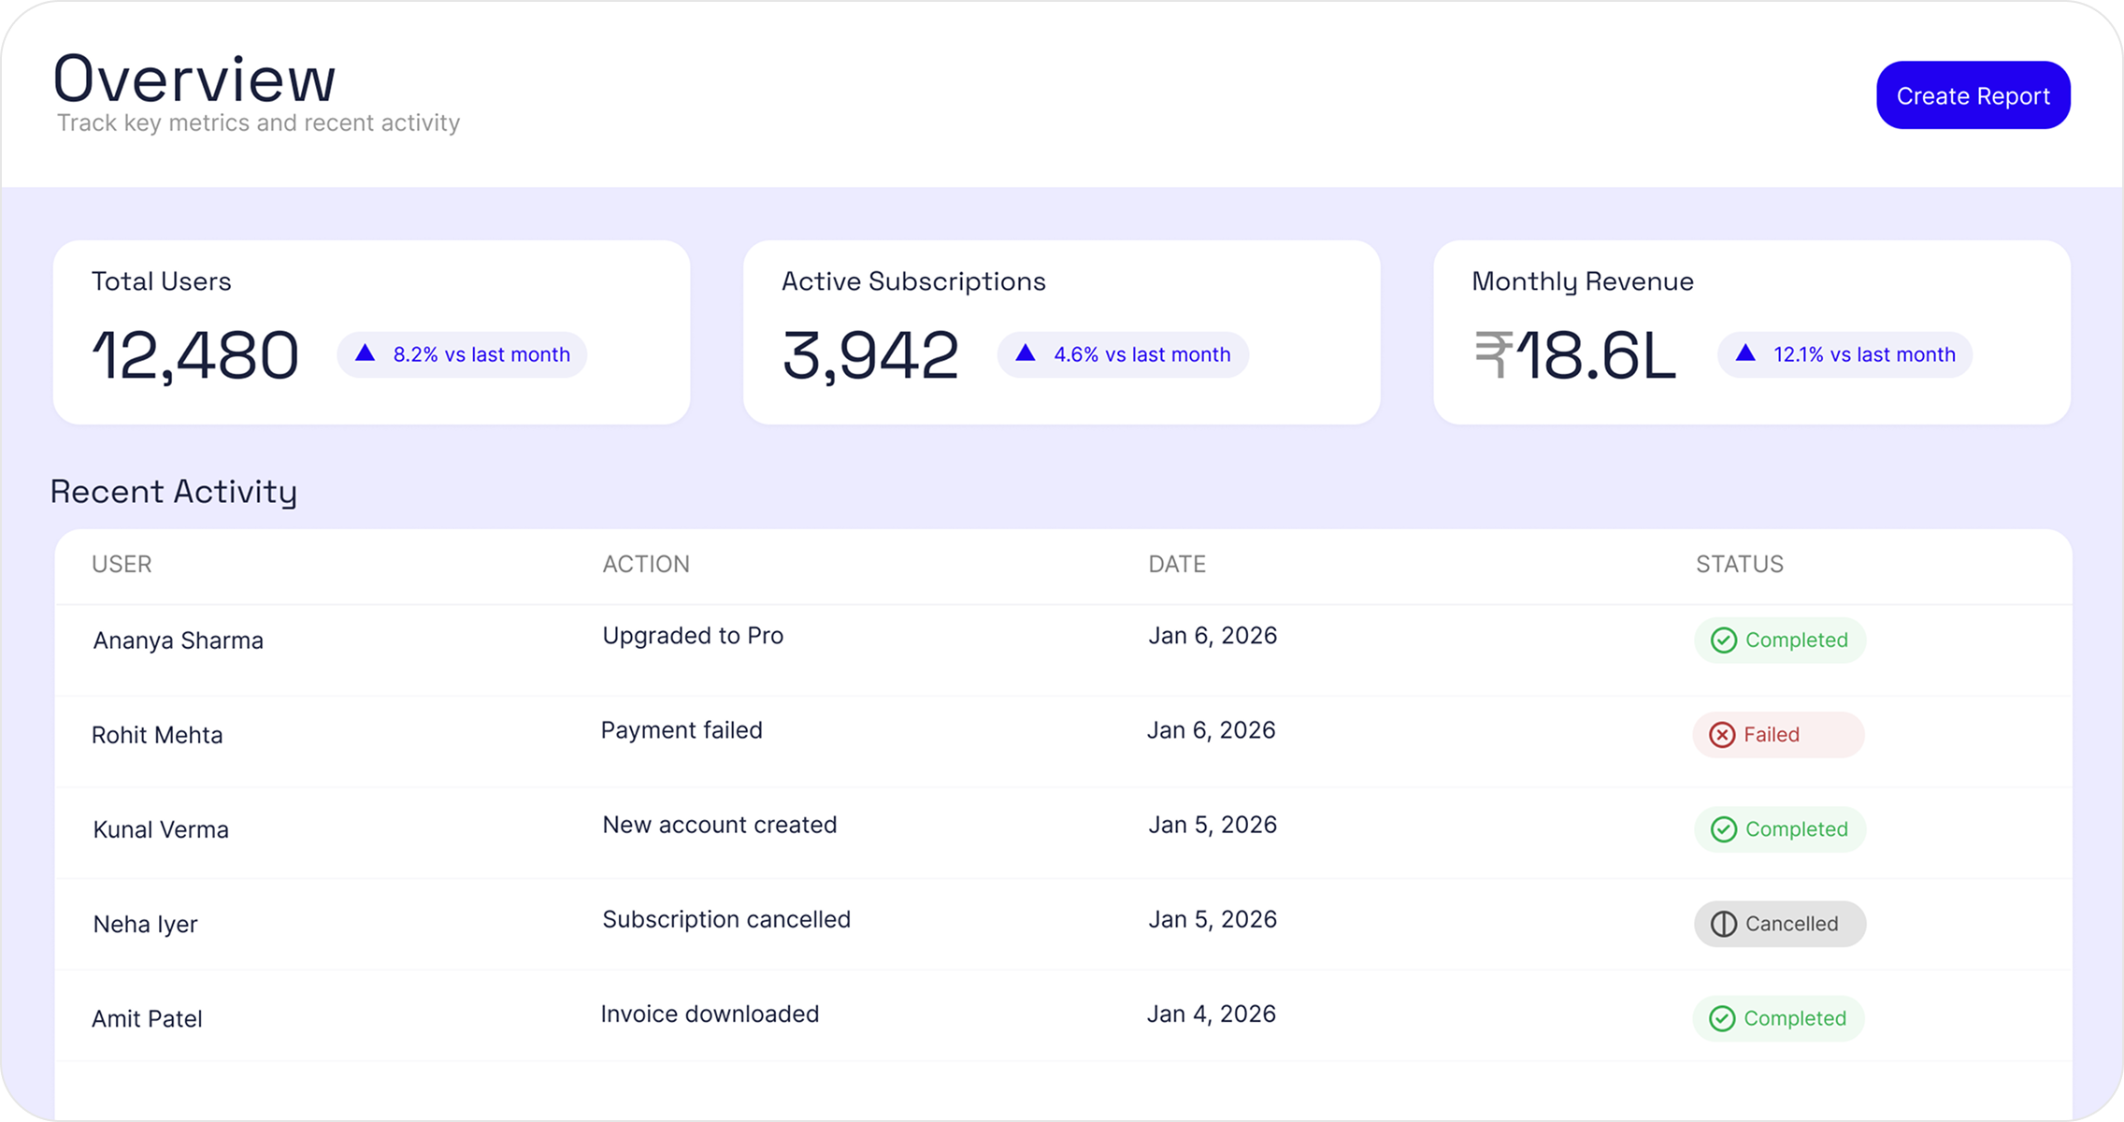Click the cancelled icon beside Neha Iyer's status
Screen dimensions: 2124x1122
(1723, 924)
